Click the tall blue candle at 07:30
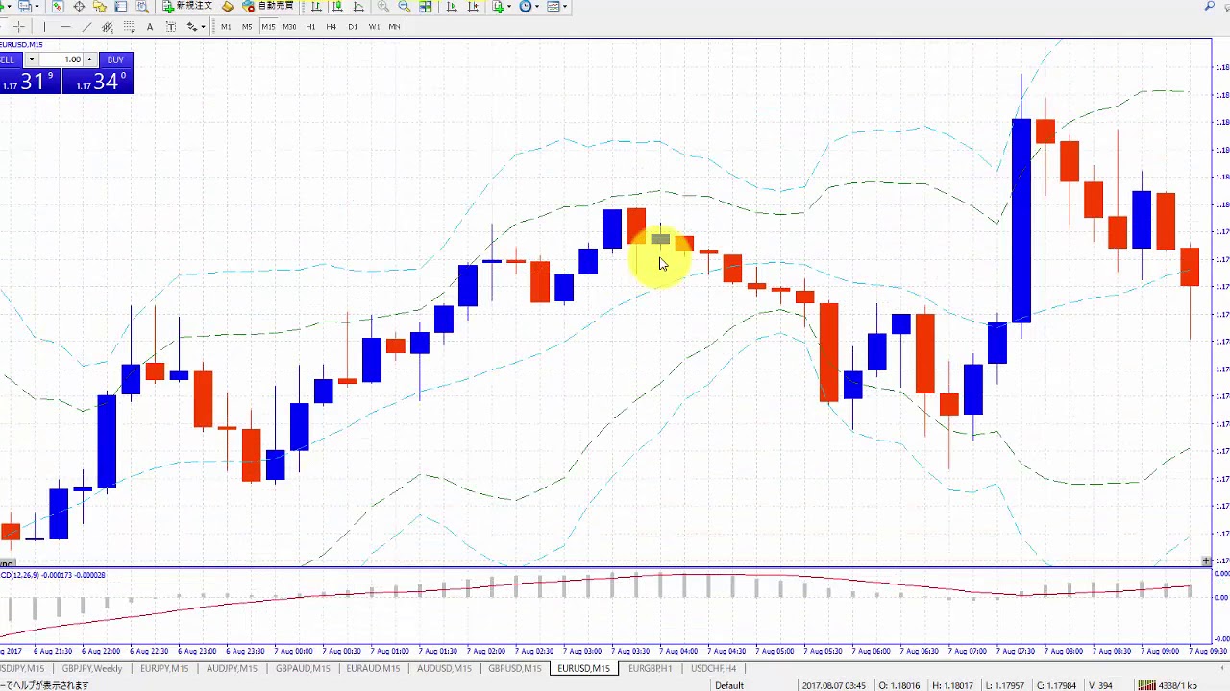This screenshot has height=691, width=1230. pos(1021,221)
